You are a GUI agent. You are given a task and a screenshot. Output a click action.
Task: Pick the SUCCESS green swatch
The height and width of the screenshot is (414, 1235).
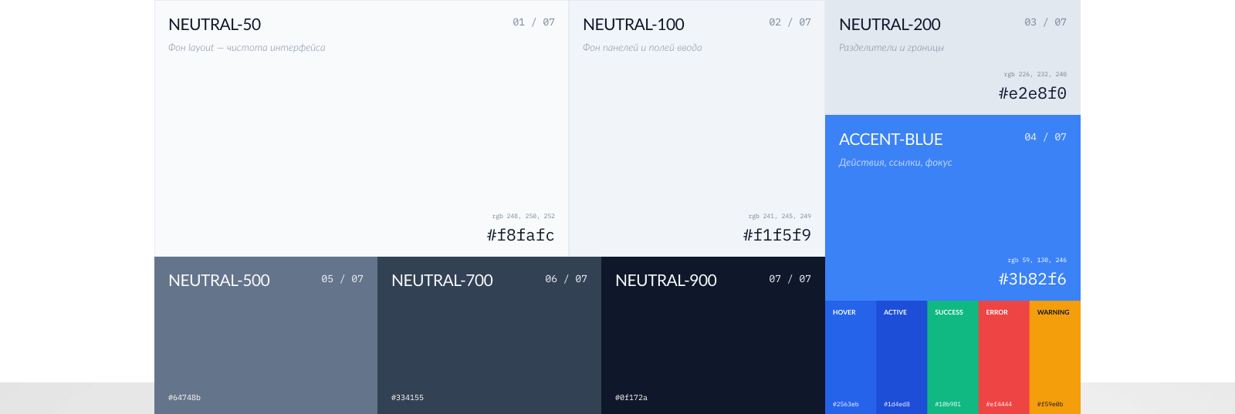point(952,358)
